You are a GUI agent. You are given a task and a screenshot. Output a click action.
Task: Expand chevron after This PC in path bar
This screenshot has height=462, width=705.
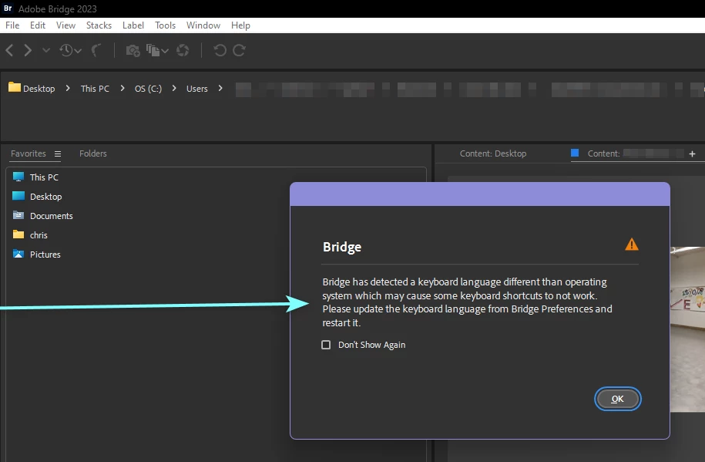point(123,88)
